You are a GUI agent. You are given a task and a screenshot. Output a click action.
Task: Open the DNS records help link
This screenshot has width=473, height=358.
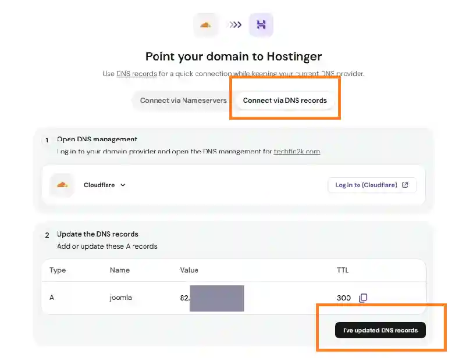(137, 74)
